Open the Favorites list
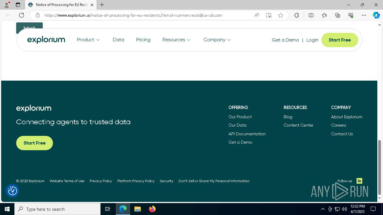 click(x=324, y=15)
